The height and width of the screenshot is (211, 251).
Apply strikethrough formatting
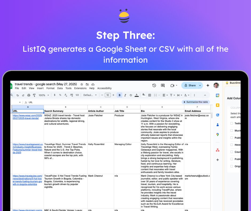131,95
